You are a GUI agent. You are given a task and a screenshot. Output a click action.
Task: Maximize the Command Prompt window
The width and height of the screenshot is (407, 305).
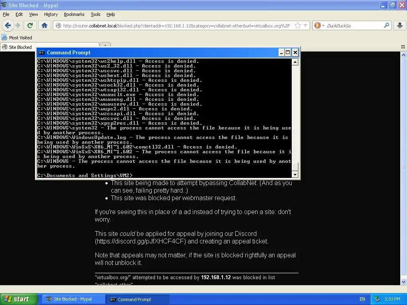click(288, 53)
